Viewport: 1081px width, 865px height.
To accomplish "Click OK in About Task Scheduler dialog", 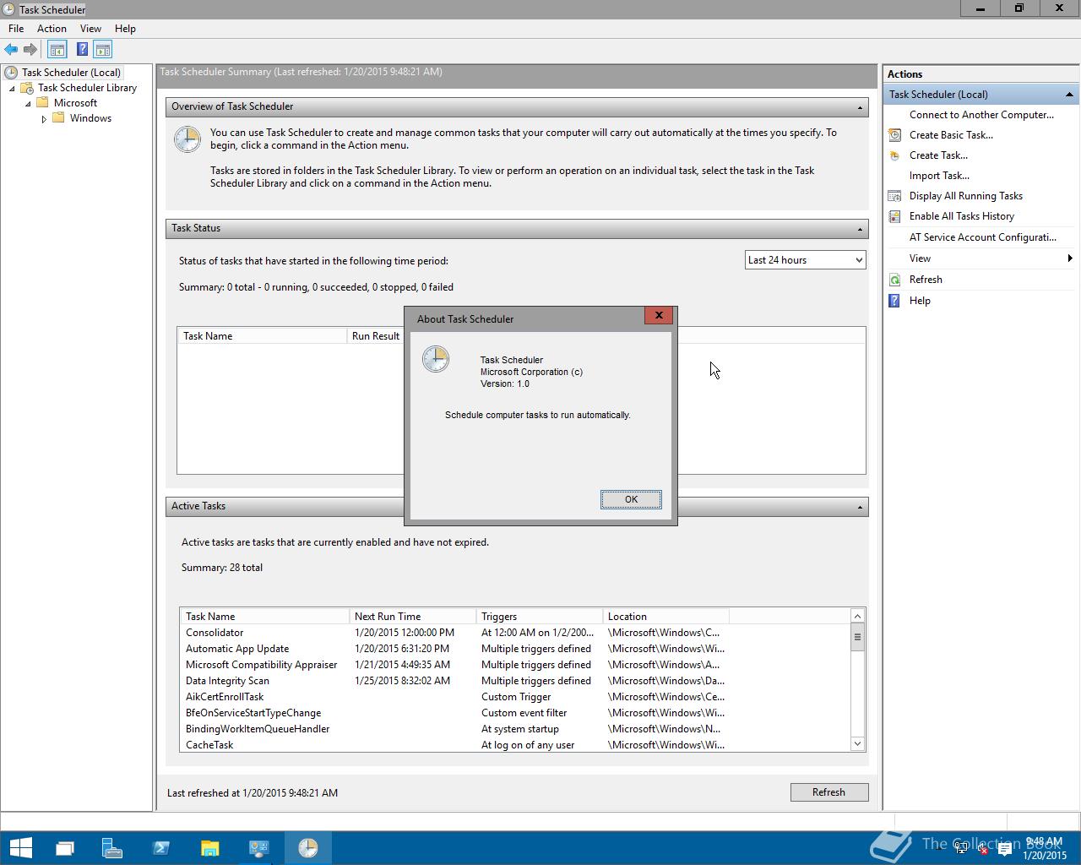I will 631,499.
